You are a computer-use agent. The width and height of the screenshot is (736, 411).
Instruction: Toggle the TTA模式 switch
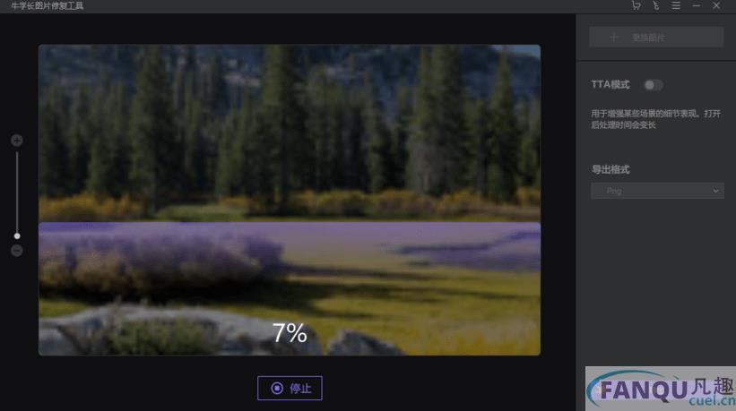[654, 85]
